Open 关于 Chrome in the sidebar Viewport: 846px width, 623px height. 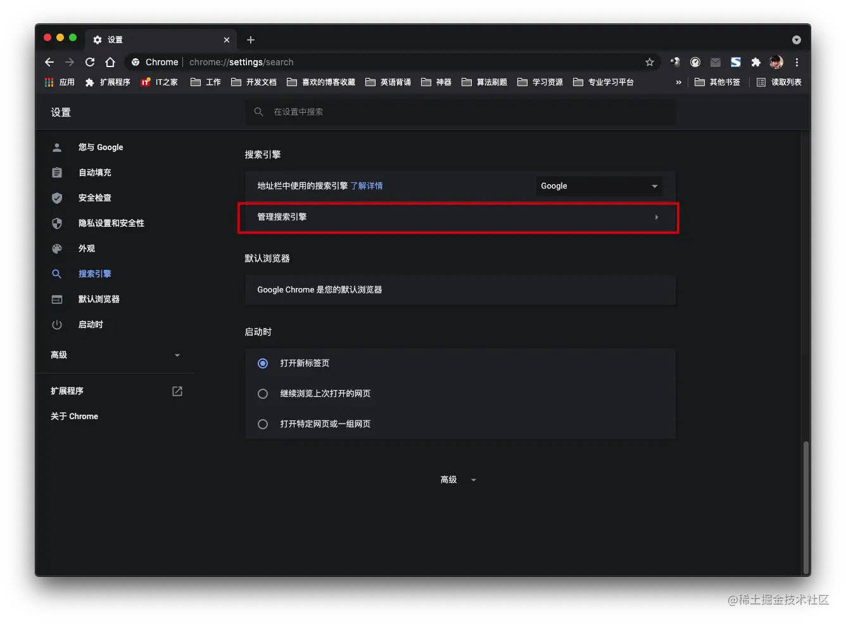pyautogui.click(x=74, y=417)
